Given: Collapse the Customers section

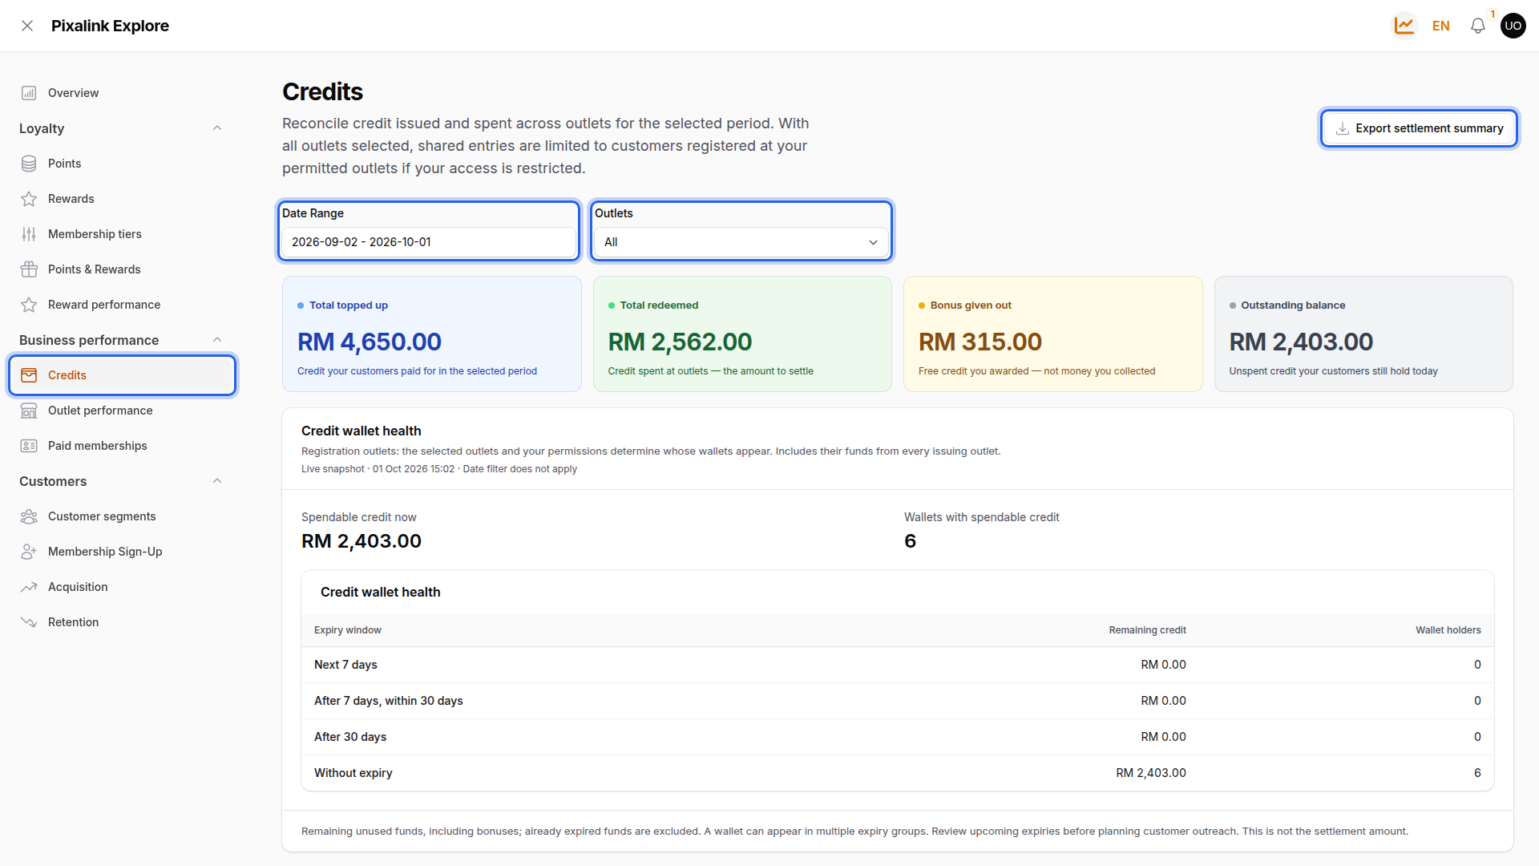Looking at the screenshot, I should (217, 481).
